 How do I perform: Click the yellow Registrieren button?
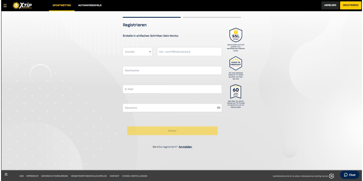pyautogui.click(x=350, y=5)
